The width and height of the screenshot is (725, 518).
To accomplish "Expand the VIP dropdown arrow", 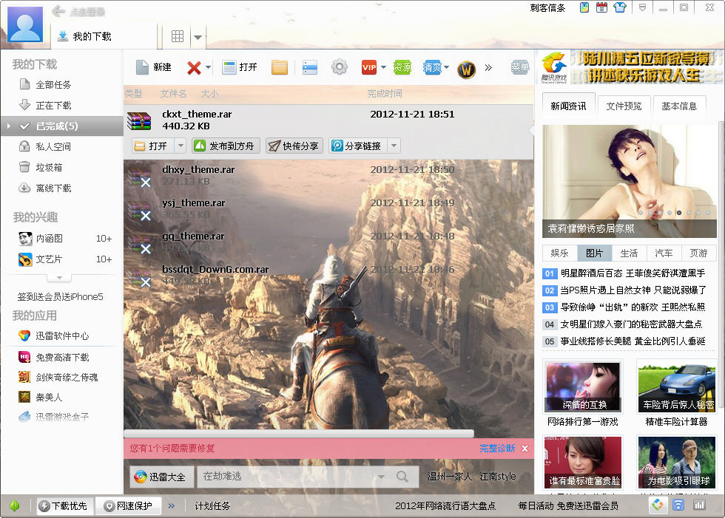I will pos(383,67).
